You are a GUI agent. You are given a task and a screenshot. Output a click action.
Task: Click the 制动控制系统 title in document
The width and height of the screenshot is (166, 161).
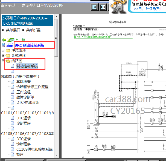[x=118, y=22]
